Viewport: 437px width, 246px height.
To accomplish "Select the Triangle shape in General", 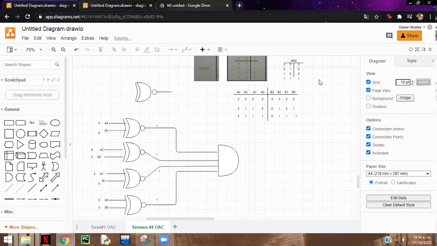I will 20,145.
